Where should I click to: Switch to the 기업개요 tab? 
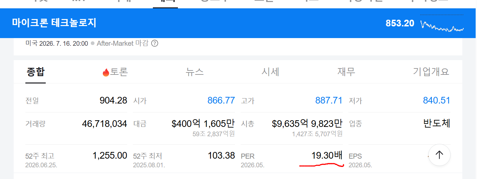pyautogui.click(x=431, y=72)
